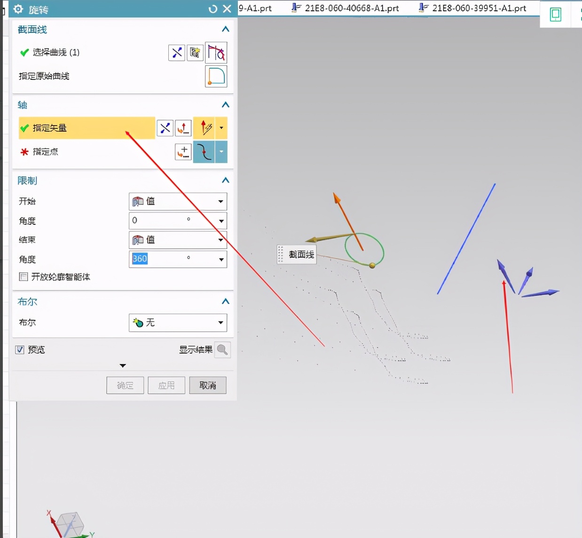Image resolution: width=582 pixels, height=538 pixels.
Task: Switch to the 21E8-060-39951-A1.prt tab
Action: [x=472, y=8]
